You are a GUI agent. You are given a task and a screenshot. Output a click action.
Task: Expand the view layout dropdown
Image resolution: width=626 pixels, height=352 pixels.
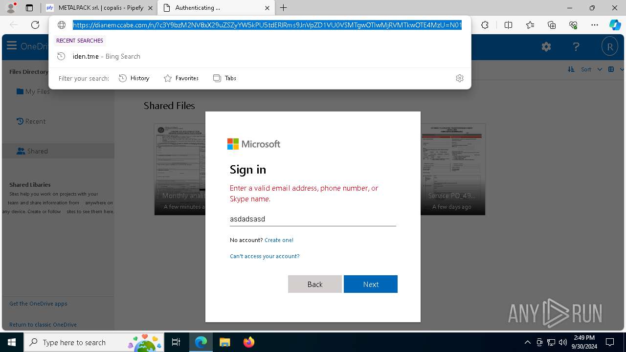616,69
